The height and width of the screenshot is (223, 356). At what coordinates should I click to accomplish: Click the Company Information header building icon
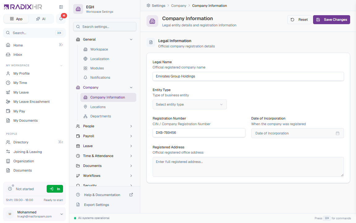(152, 21)
